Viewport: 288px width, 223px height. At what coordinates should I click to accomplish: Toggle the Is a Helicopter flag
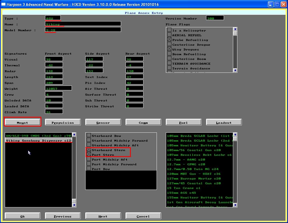169,30
